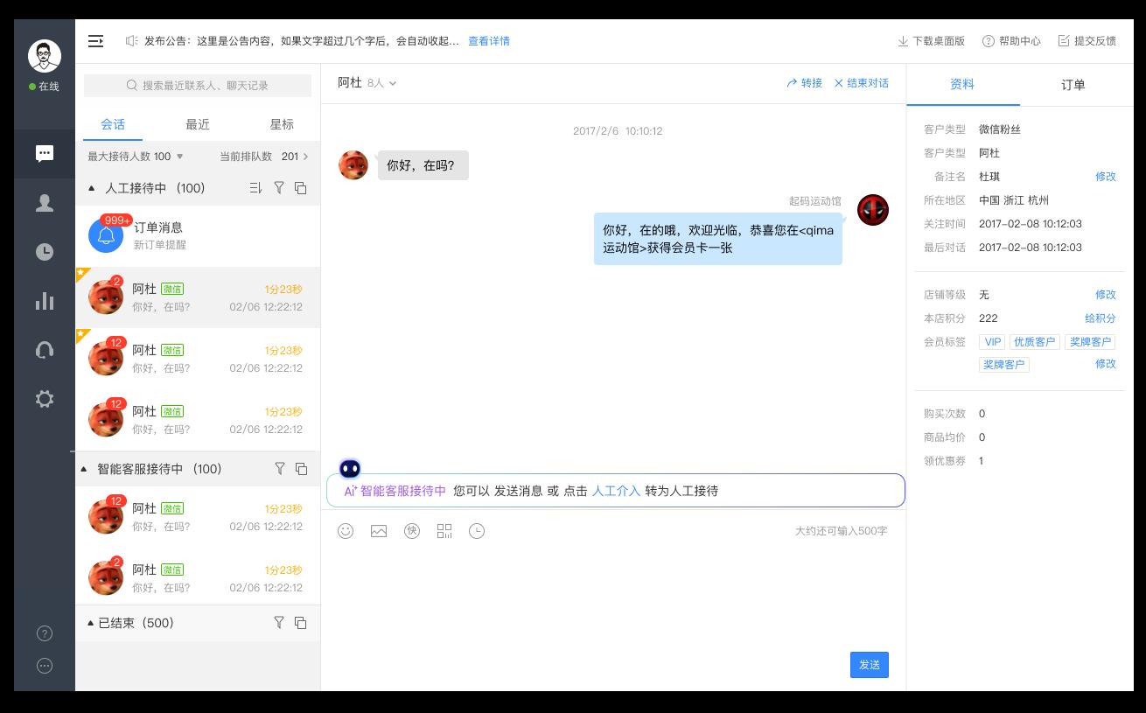
Task: Open quick replies with the 快 icon
Action: [412, 531]
